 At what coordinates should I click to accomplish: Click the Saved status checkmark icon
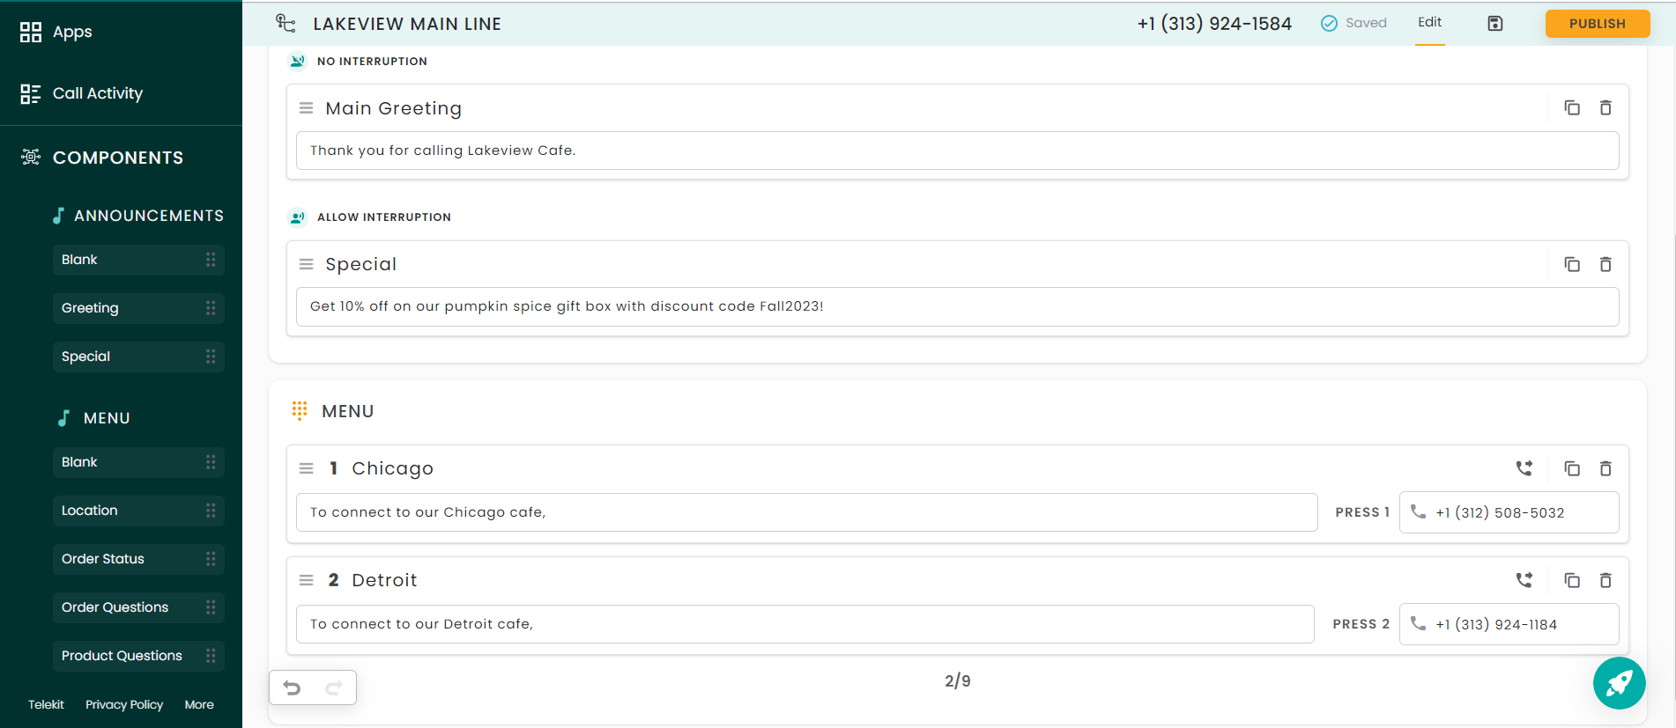1329,24
